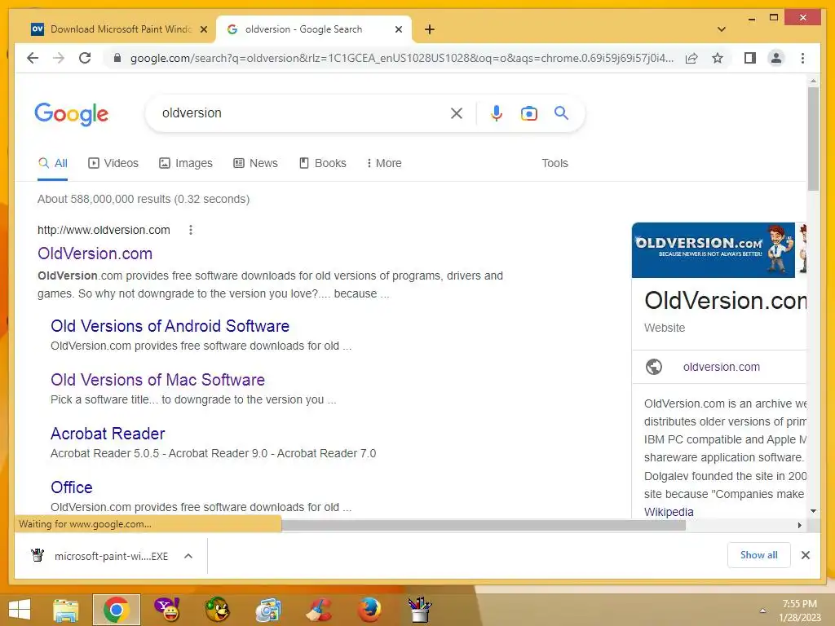Switch to the Videos tab
This screenshot has height=626, width=835.
point(113,163)
